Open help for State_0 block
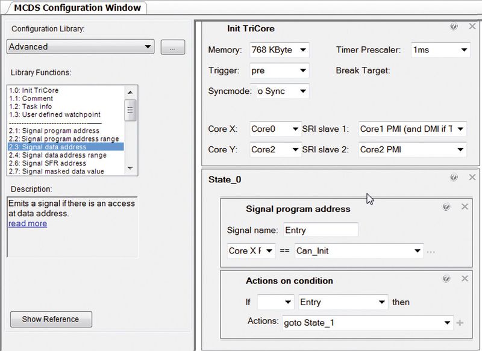 (454, 177)
